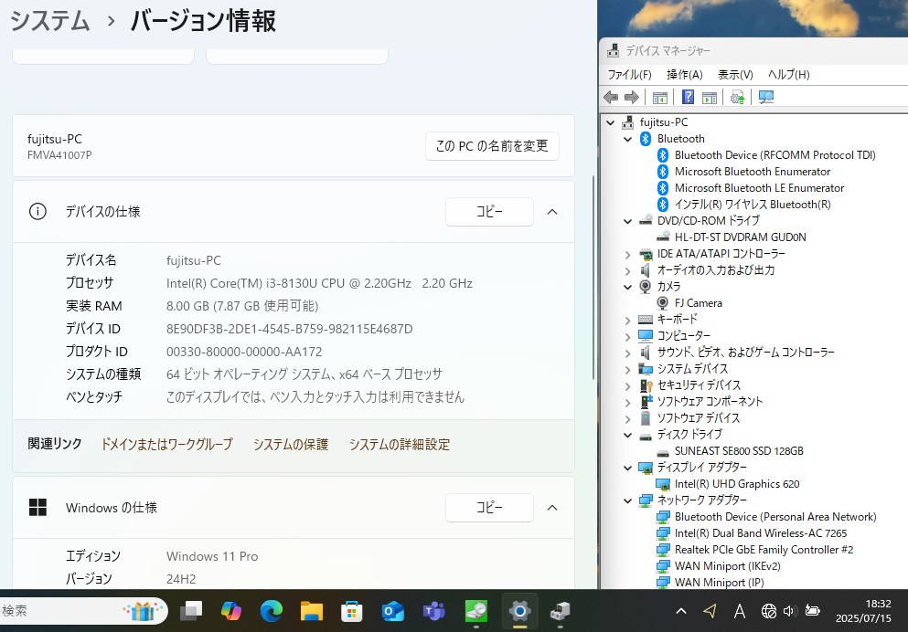This screenshot has height=632, width=908.
Task: Select インテル(R) ワイヤレス Bluetooth(R) device
Action: coord(753,205)
